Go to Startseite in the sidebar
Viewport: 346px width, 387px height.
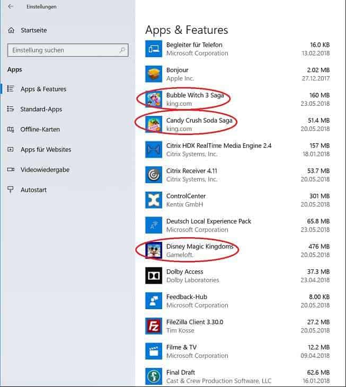pyautogui.click(x=33, y=30)
